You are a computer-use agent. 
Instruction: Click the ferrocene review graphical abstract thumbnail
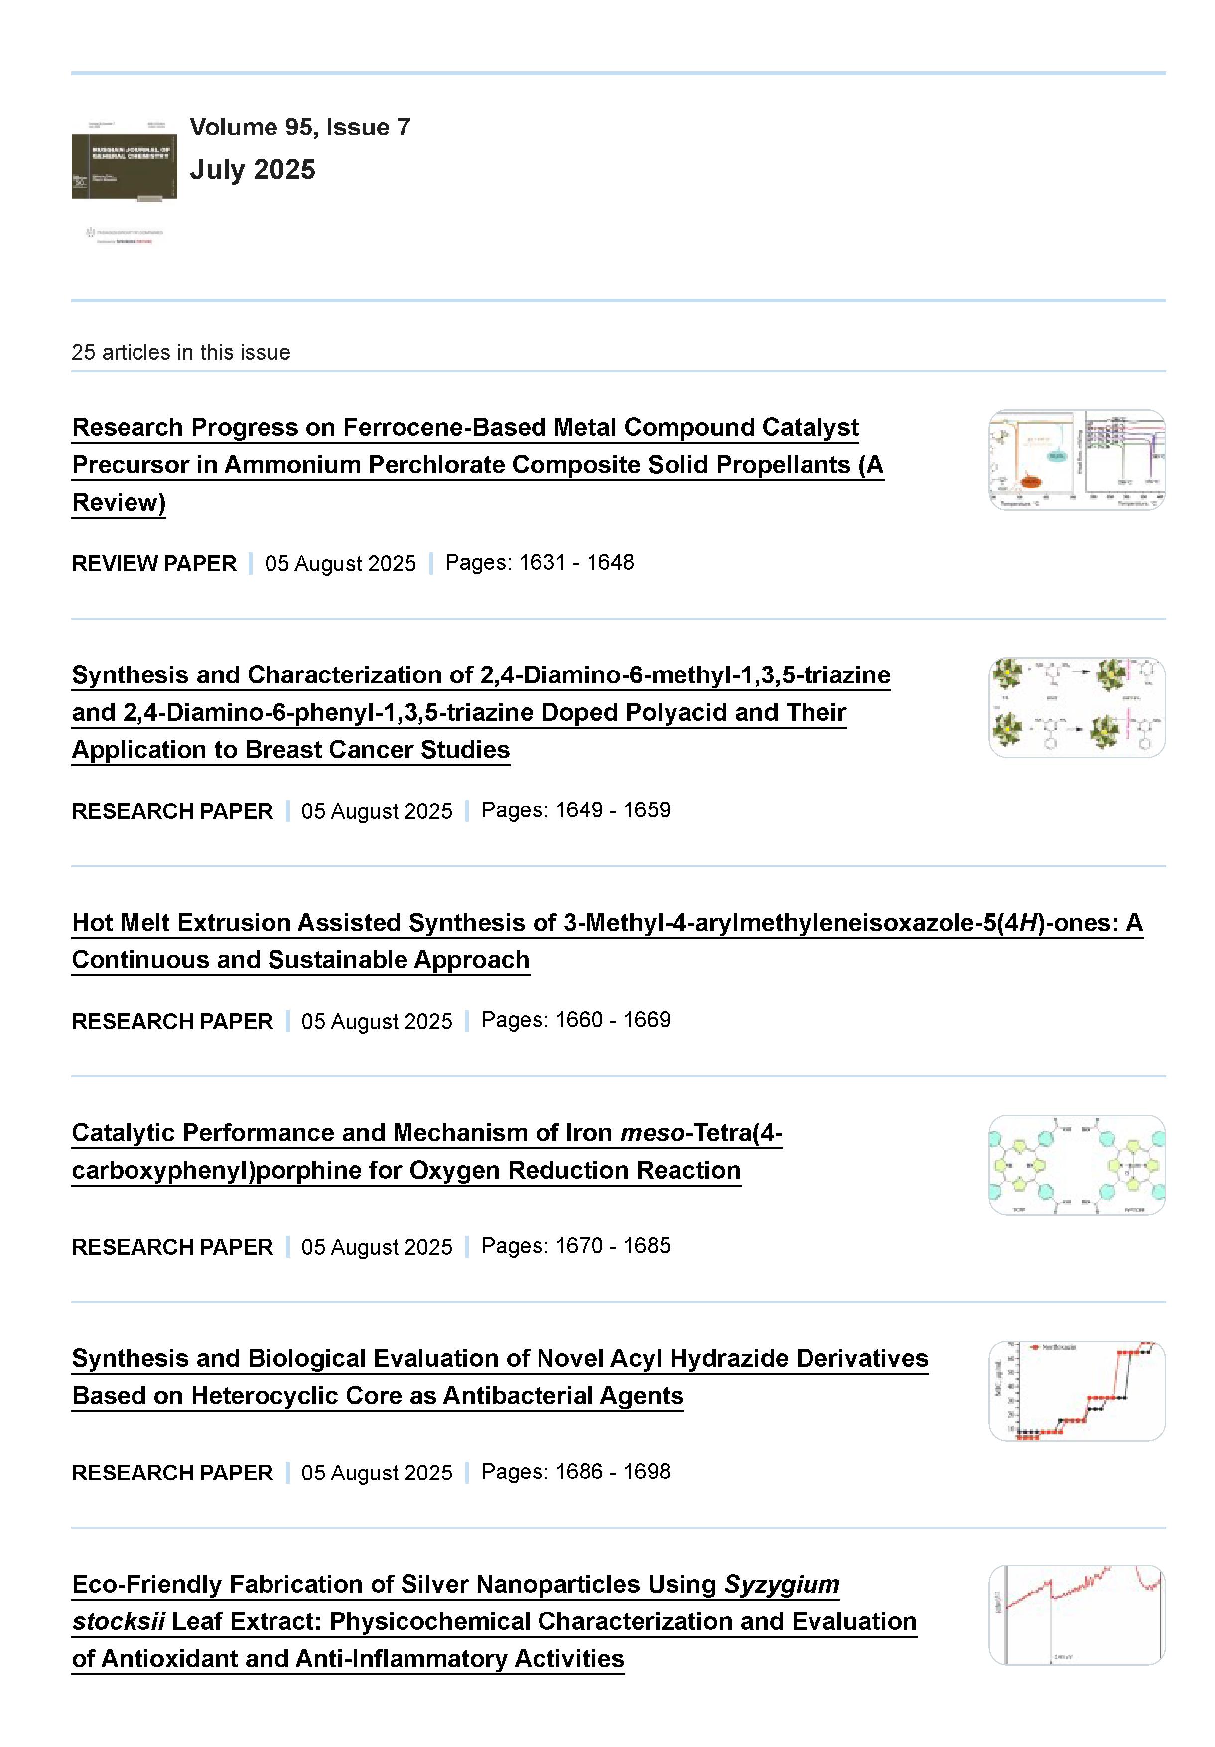(x=1076, y=460)
